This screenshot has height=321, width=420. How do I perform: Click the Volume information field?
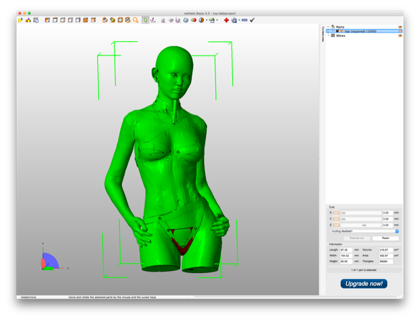[385, 250]
